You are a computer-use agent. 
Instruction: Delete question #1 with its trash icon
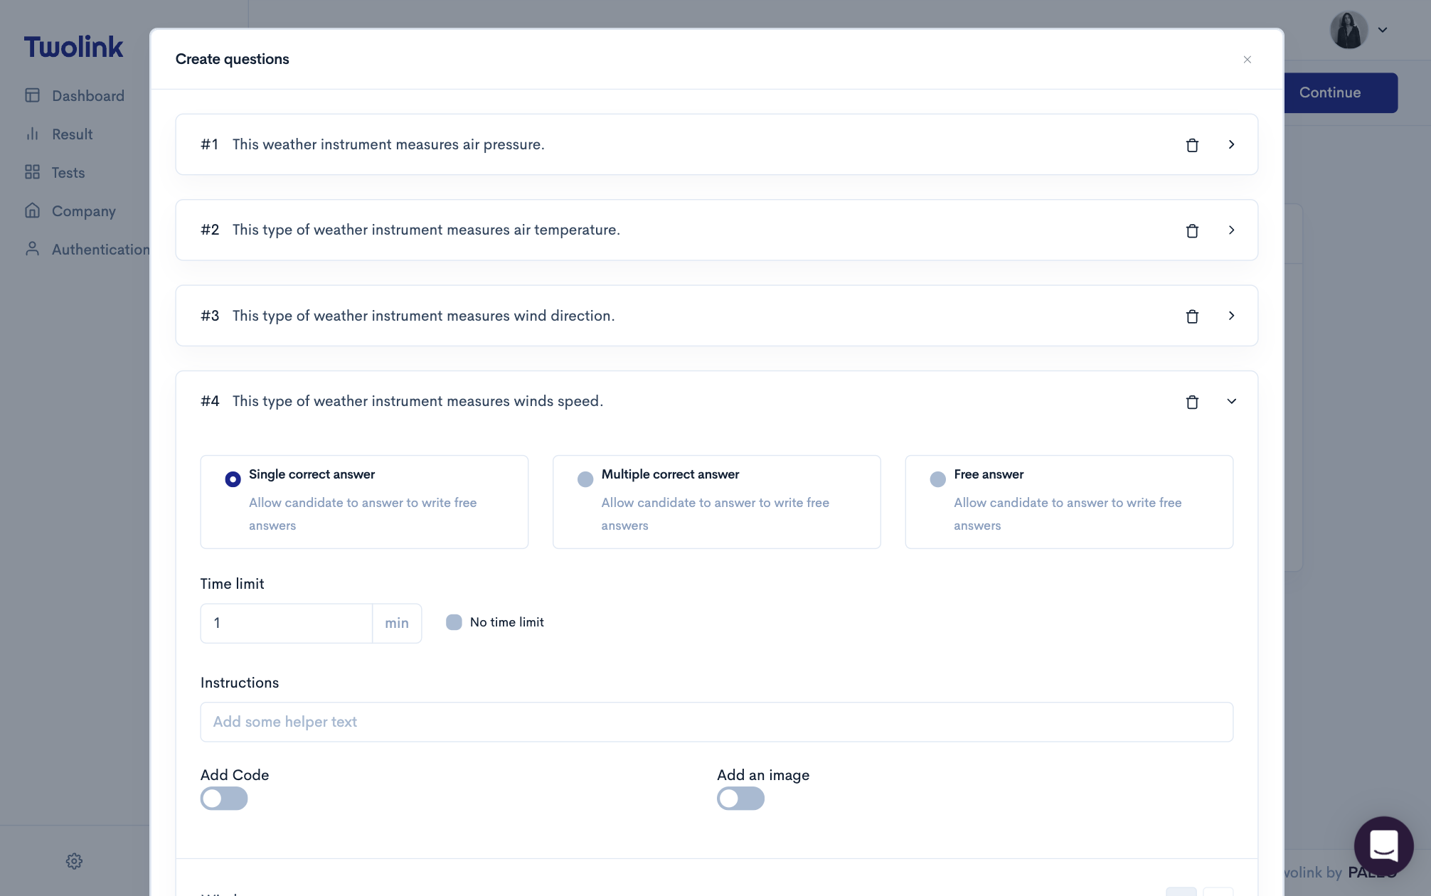1192,145
